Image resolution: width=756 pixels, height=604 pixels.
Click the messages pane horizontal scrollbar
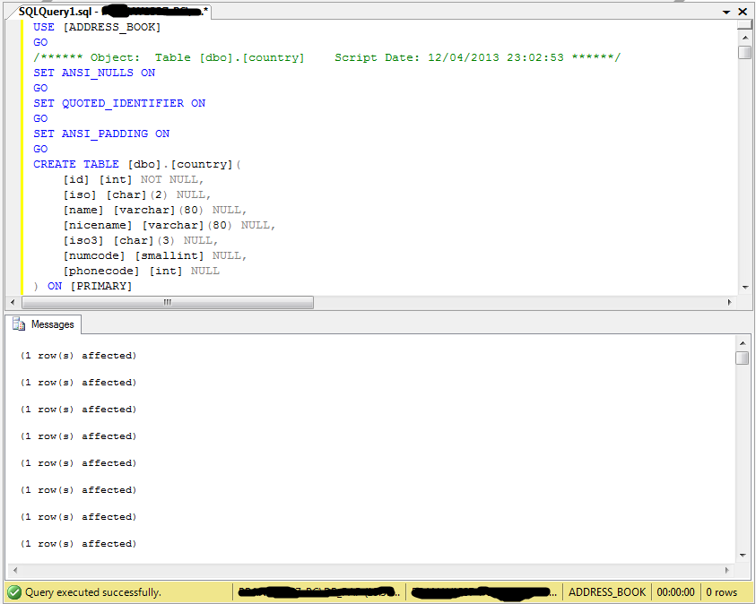coord(359,571)
